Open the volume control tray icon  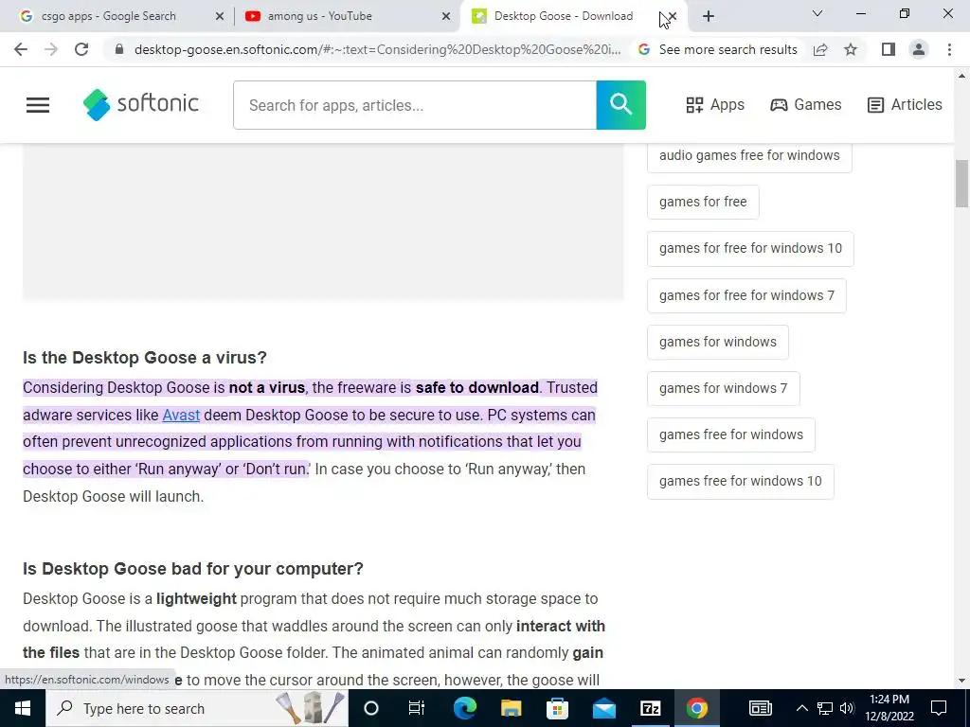(847, 708)
